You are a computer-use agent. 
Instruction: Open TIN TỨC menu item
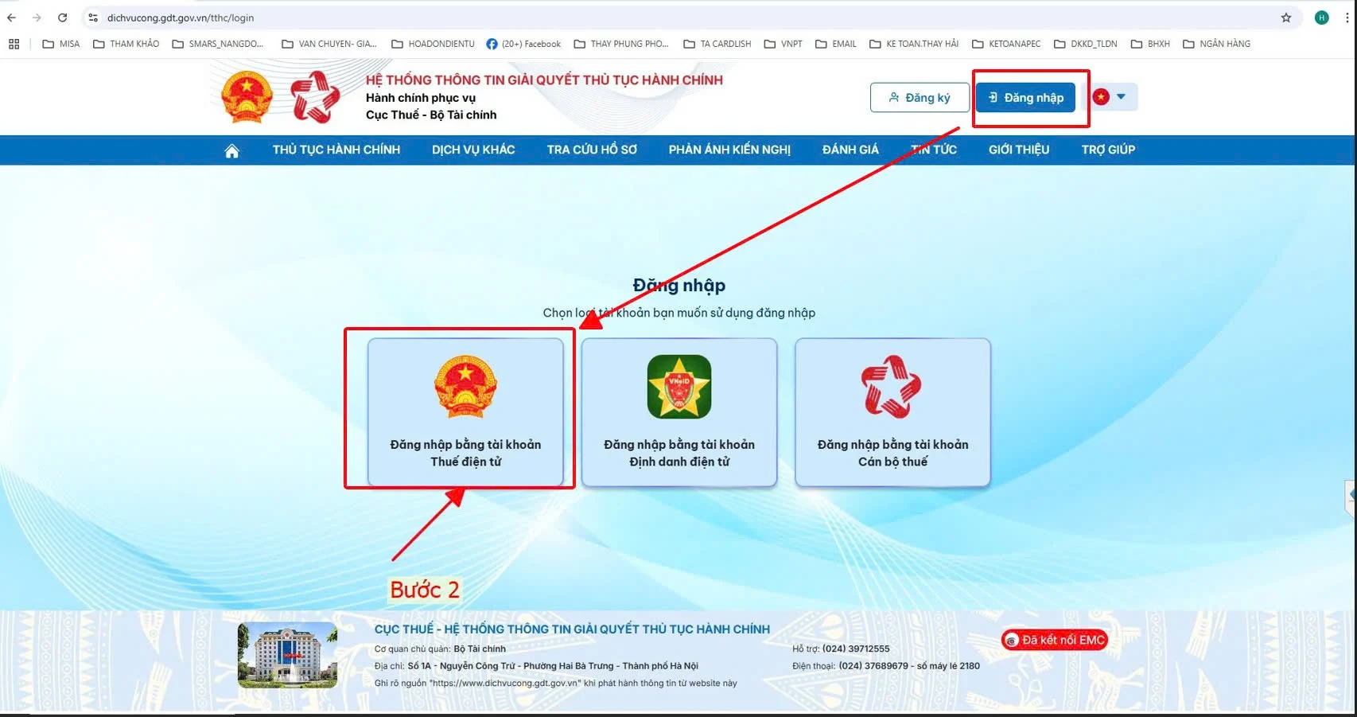point(934,150)
